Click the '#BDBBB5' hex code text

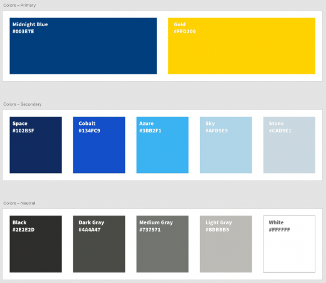[x=217, y=230]
